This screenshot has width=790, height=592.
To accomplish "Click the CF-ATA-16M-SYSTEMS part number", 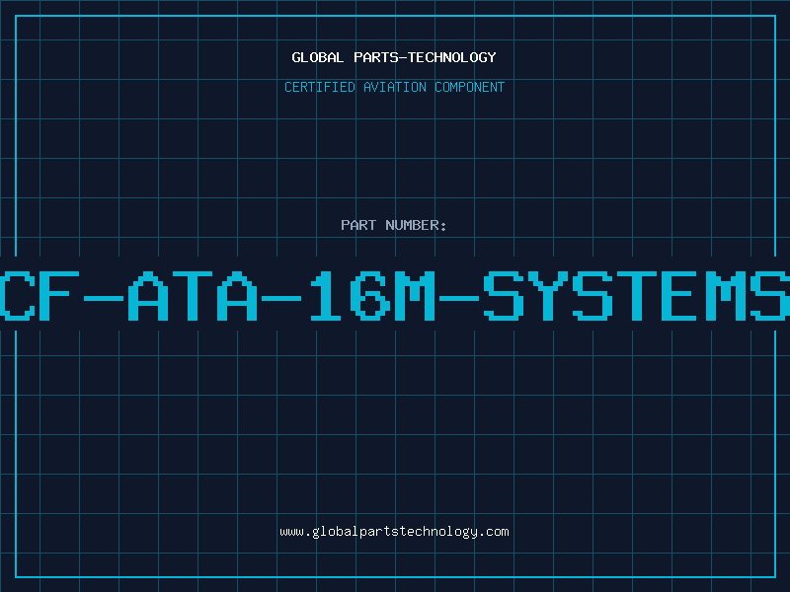I will 395,294.
